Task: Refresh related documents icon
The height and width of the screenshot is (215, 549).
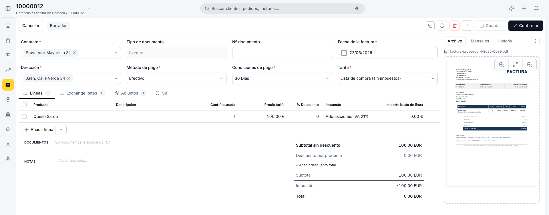Action: tap(108, 142)
